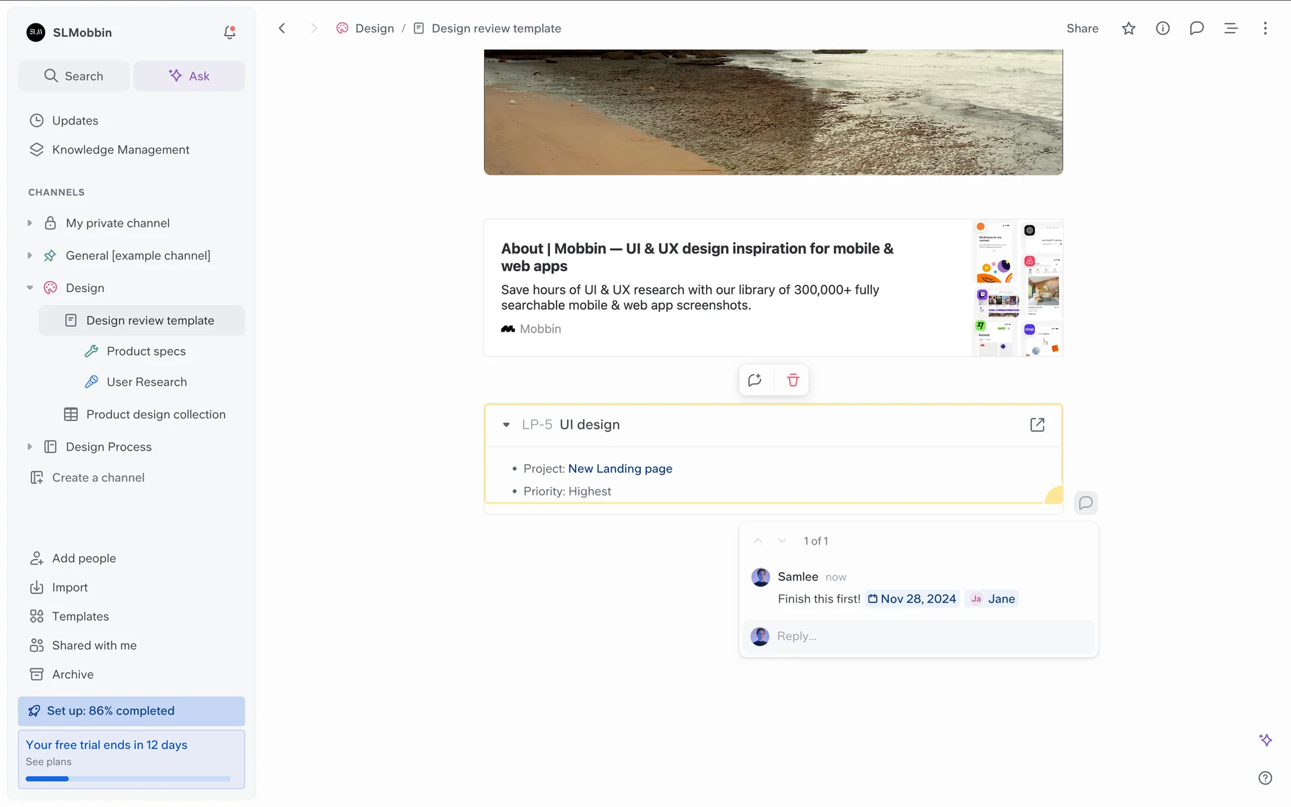Click the notifications bell icon
Viewport: 1291px width, 807px height.
(229, 32)
